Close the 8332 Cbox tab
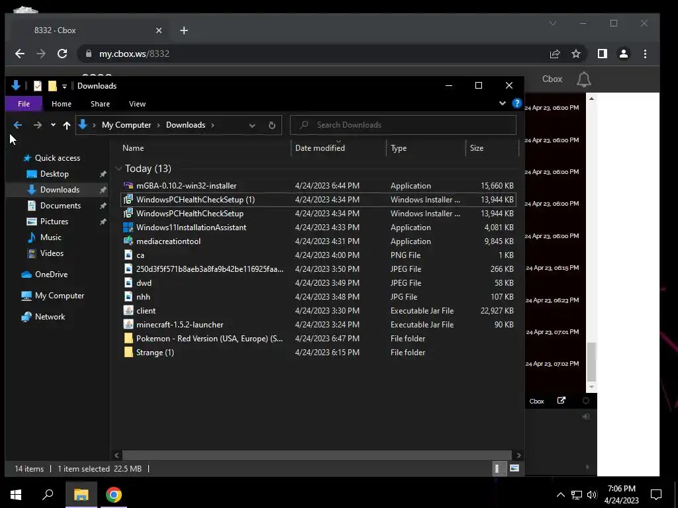This screenshot has width=678, height=508. pos(159,30)
